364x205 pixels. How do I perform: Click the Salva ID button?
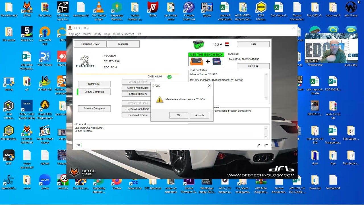tap(253, 66)
